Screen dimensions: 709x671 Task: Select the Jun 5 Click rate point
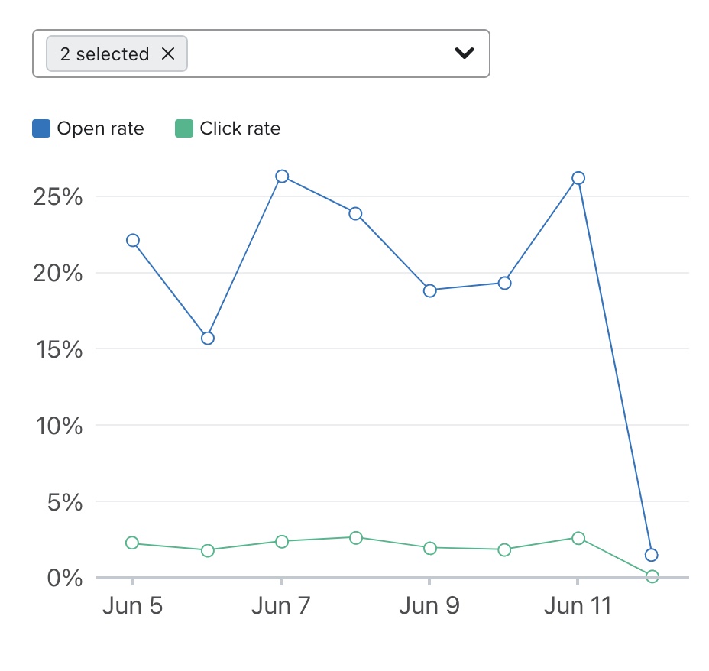click(x=132, y=543)
